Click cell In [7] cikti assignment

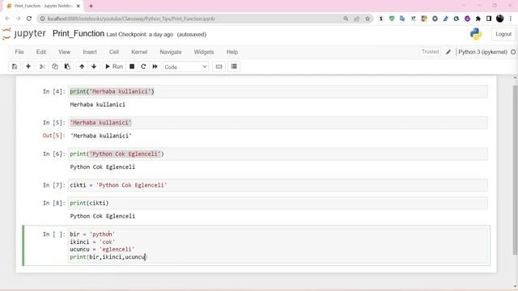click(278, 185)
